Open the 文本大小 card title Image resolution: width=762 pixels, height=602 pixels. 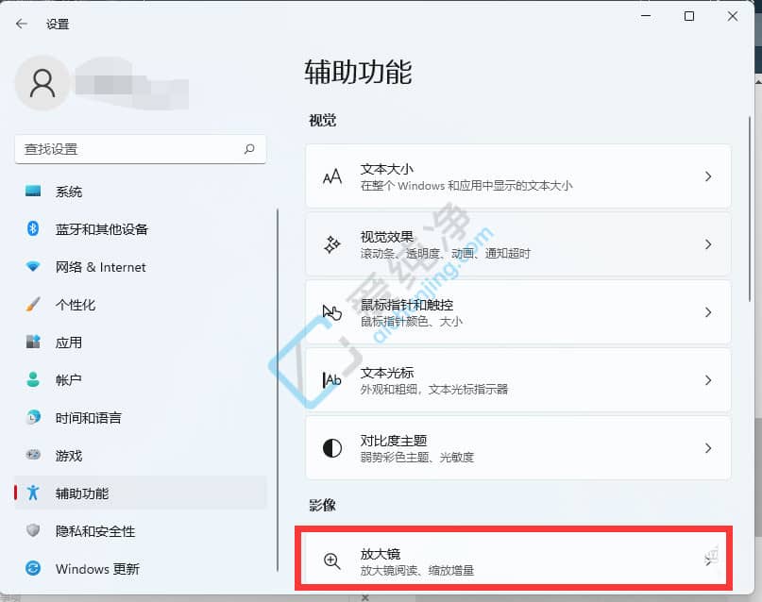[387, 169]
